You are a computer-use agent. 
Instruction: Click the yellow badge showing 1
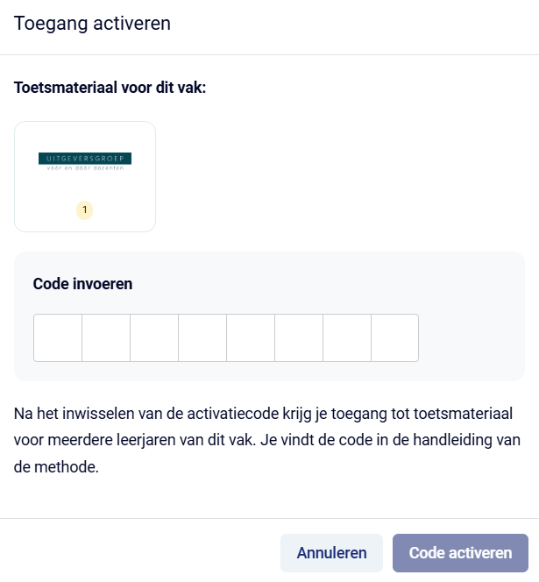84,209
